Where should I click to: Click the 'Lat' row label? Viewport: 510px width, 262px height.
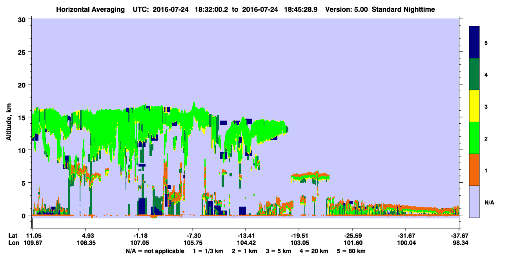[x=13, y=236]
